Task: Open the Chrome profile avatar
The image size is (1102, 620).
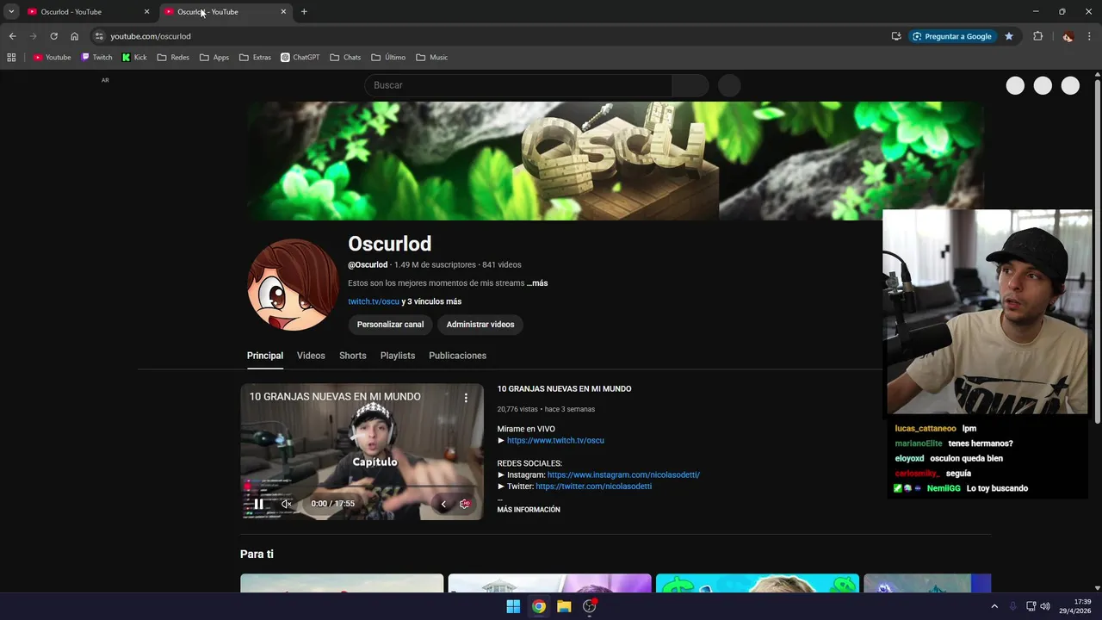Action: tap(1068, 36)
